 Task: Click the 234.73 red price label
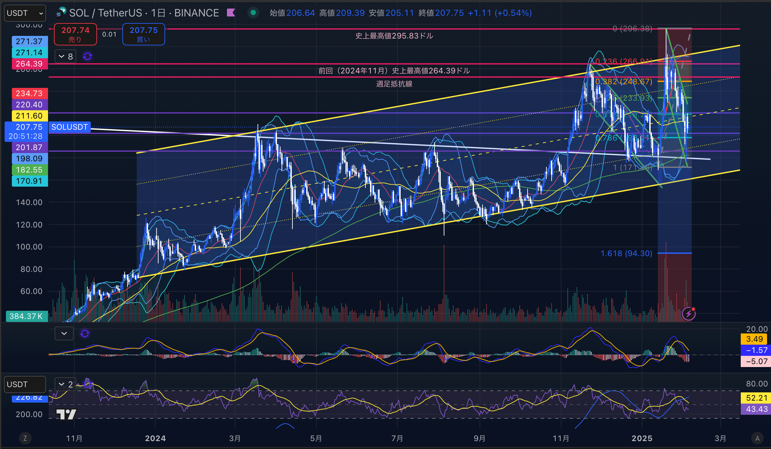point(30,93)
